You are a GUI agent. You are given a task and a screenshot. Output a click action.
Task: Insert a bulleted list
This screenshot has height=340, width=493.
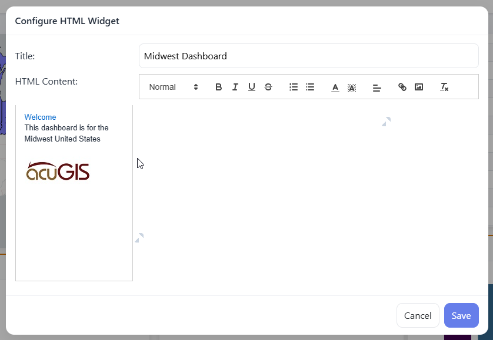click(x=310, y=87)
